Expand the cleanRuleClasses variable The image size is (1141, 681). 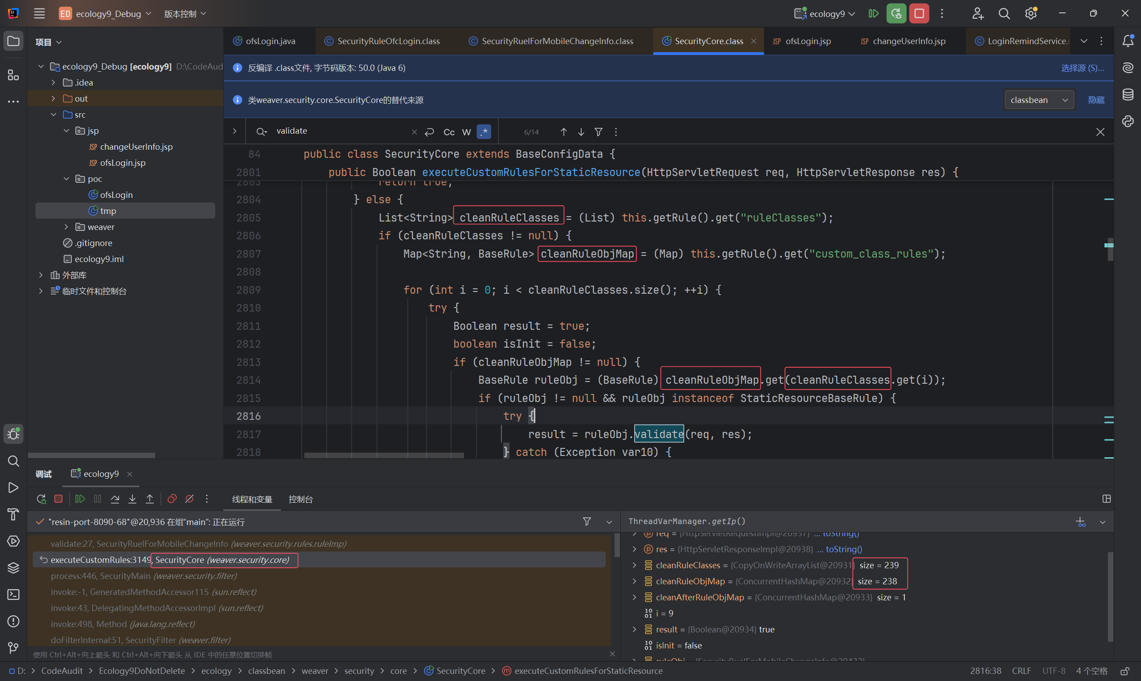[635, 566]
